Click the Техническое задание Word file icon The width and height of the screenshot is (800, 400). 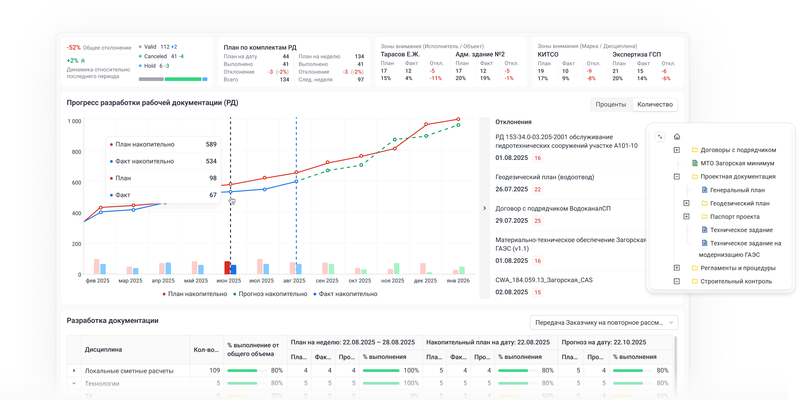click(x=704, y=230)
